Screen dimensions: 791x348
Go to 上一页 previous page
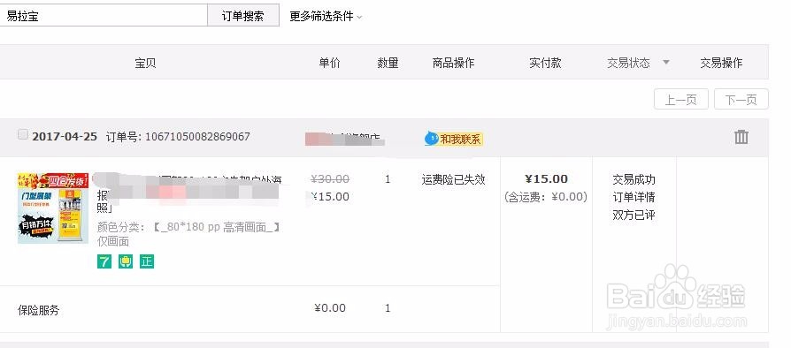click(681, 99)
